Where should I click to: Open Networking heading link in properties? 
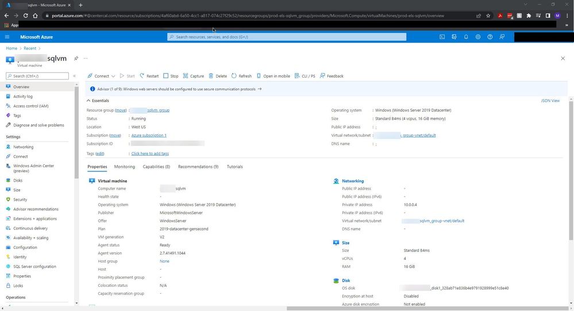click(353, 181)
